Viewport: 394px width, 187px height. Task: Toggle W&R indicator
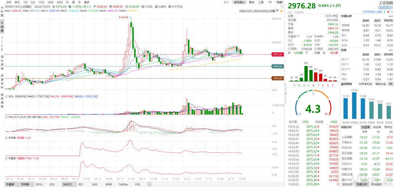click(109, 184)
